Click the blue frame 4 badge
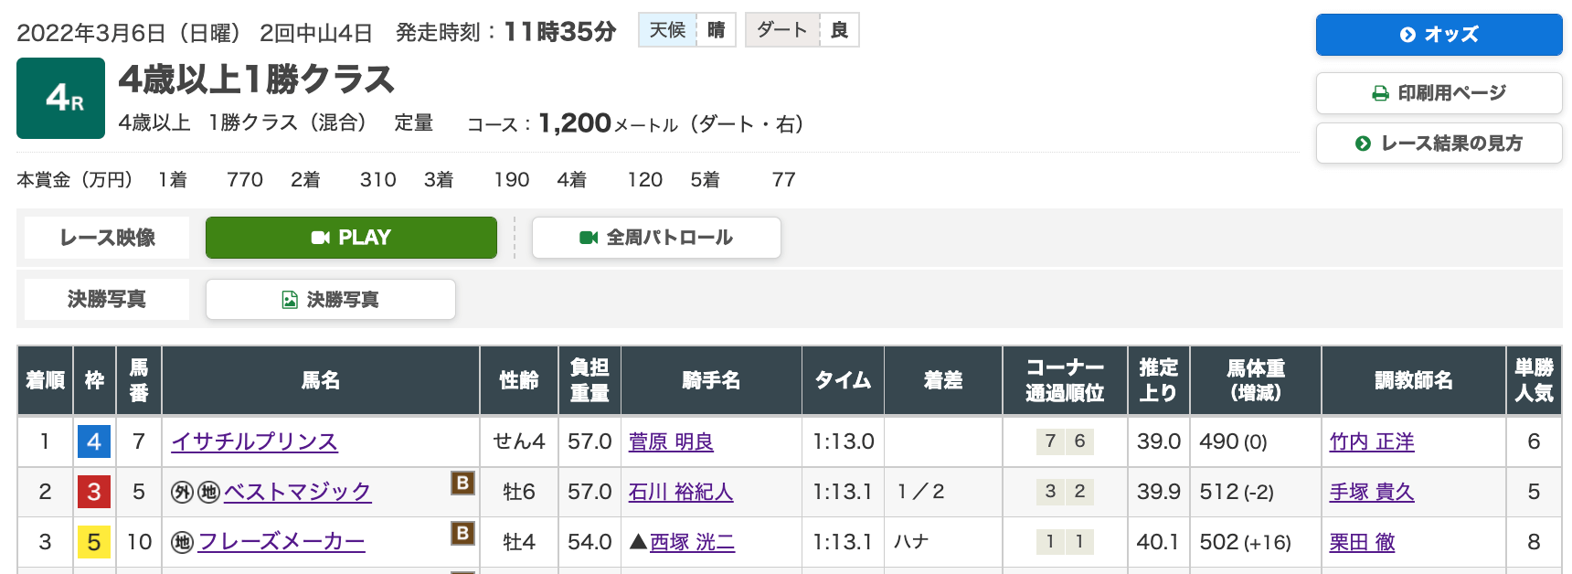1572x574 pixels. (x=94, y=442)
